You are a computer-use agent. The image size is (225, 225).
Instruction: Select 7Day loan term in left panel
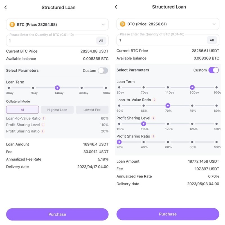pos(33,88)
